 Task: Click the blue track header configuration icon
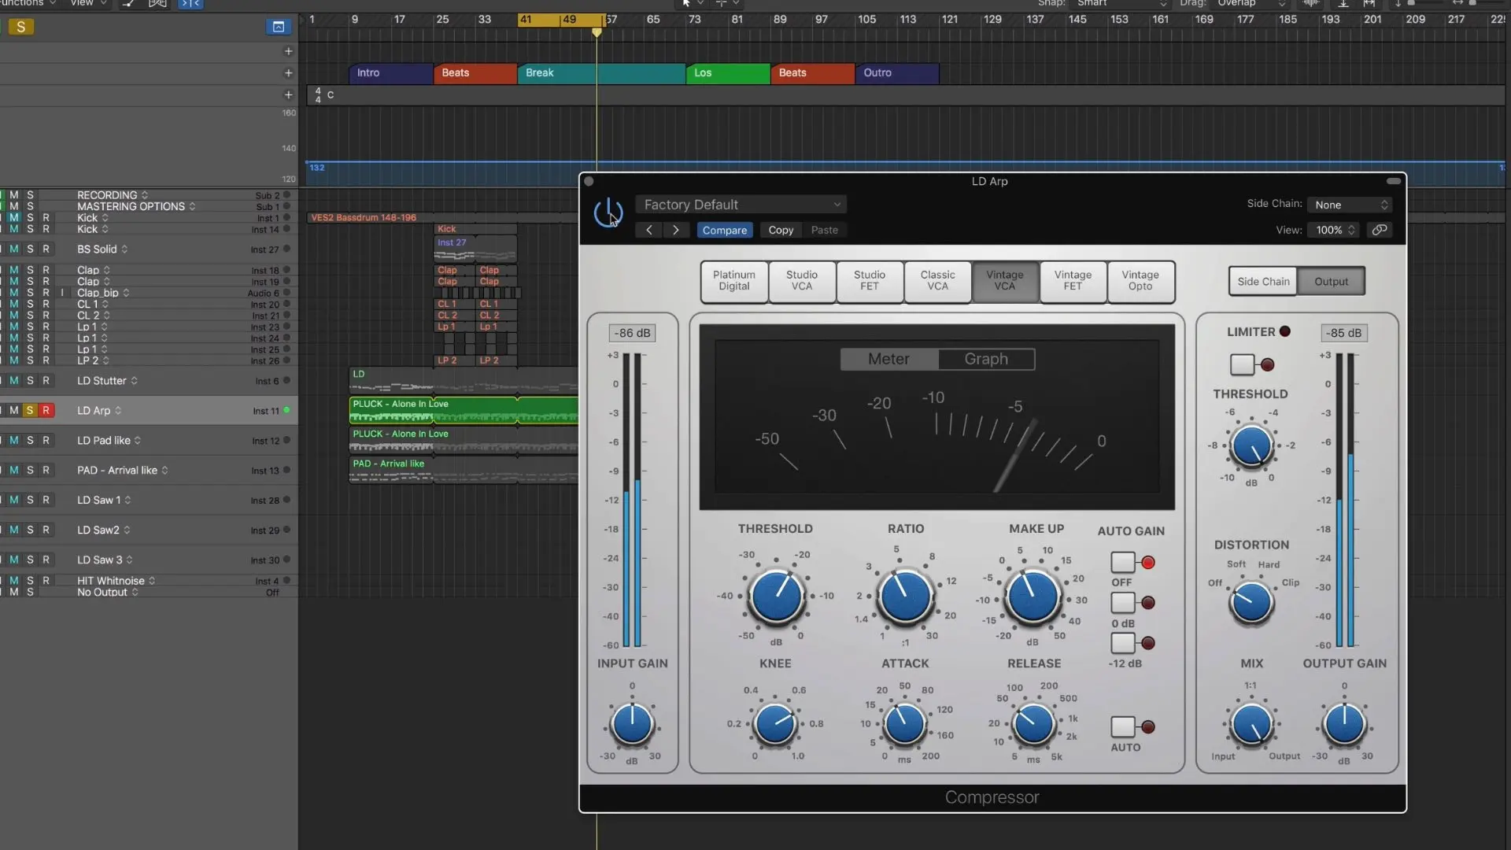coord(278,27)
